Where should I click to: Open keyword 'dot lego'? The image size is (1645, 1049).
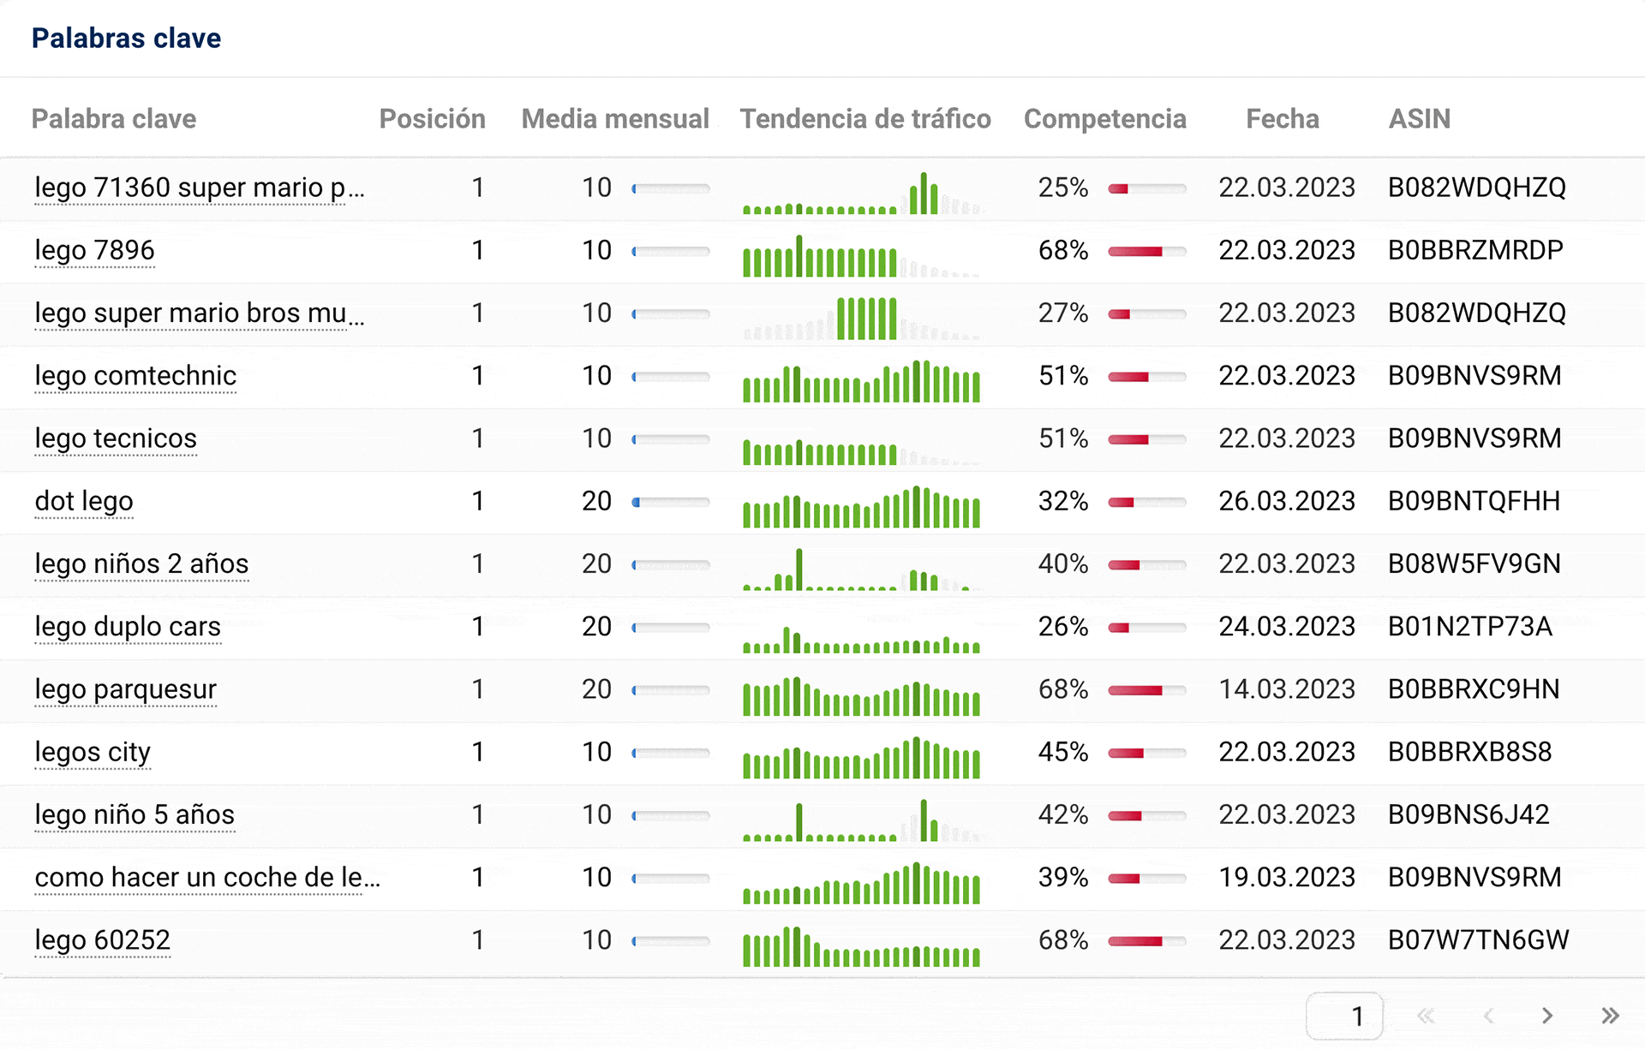click(84, 501)
